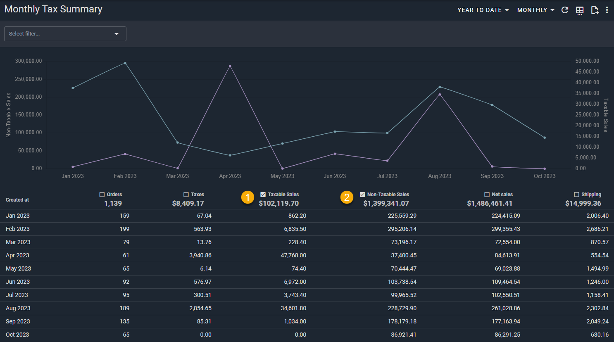The height and width of the screenshot is (342, 614).
Task: Click the orange badge numbered 2
Action: click(x=347, y=197)
